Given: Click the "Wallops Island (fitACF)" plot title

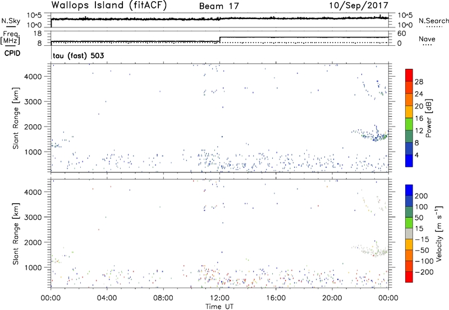Looking at the screenshot, I should pyautogui.click(x=109, y=6).
